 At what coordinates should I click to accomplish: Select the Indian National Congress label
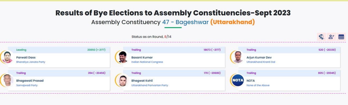147,62
